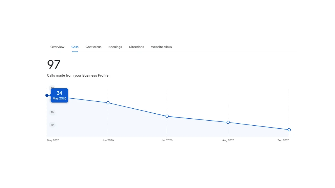Show the Website clicks tab
This screenshot has width=335, height=188.
coord(161,47)
